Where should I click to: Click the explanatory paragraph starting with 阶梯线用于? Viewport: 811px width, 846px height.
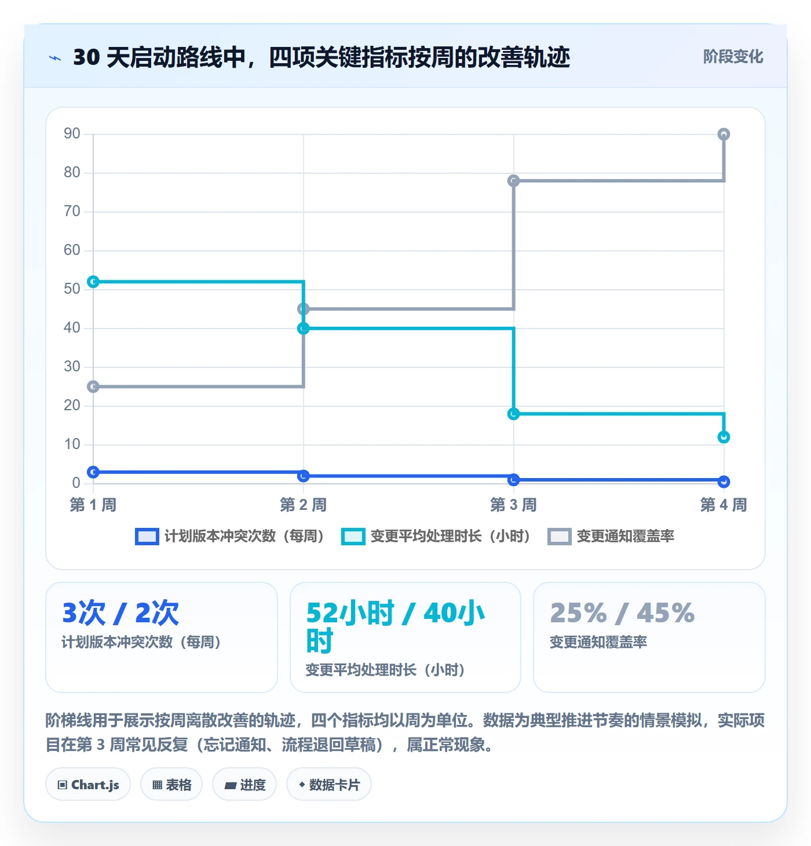tap(405, 732)
